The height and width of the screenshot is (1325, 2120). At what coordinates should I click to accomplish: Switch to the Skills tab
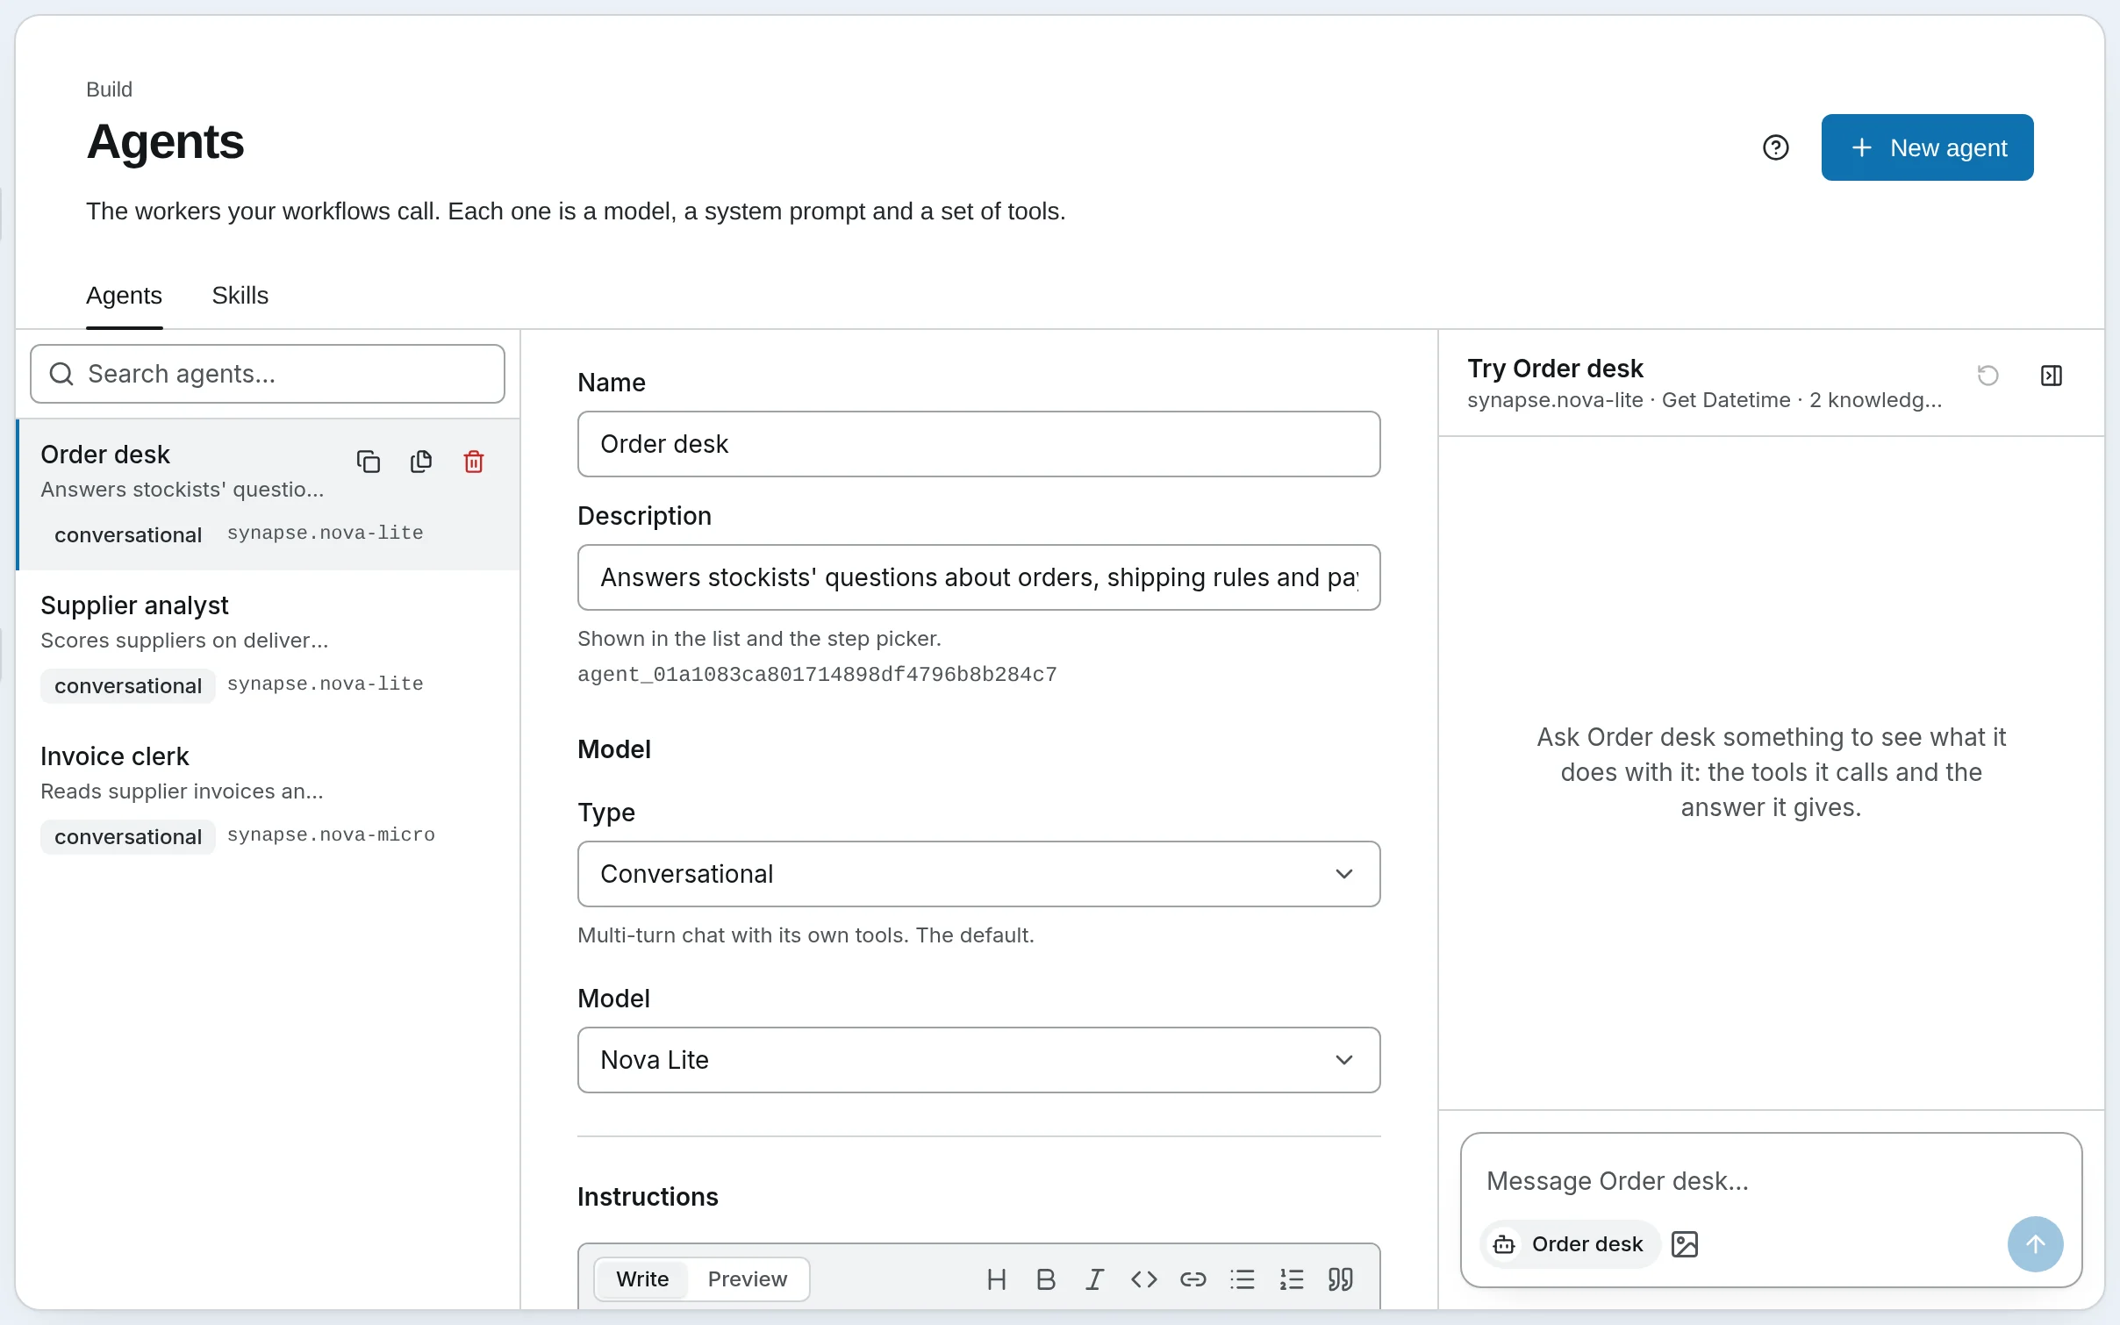tap(240, 296)
